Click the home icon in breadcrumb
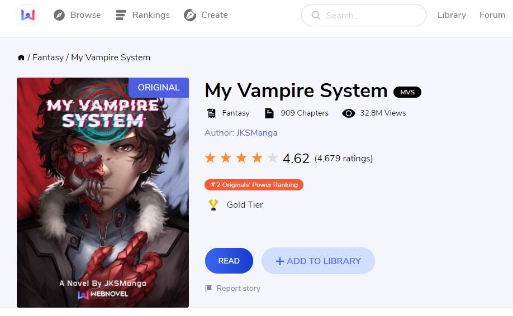 [x=21, y=58]
